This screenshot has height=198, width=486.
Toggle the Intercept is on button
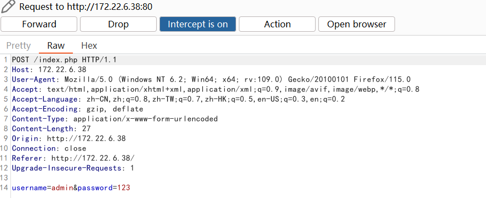click(x=198, y=24)
